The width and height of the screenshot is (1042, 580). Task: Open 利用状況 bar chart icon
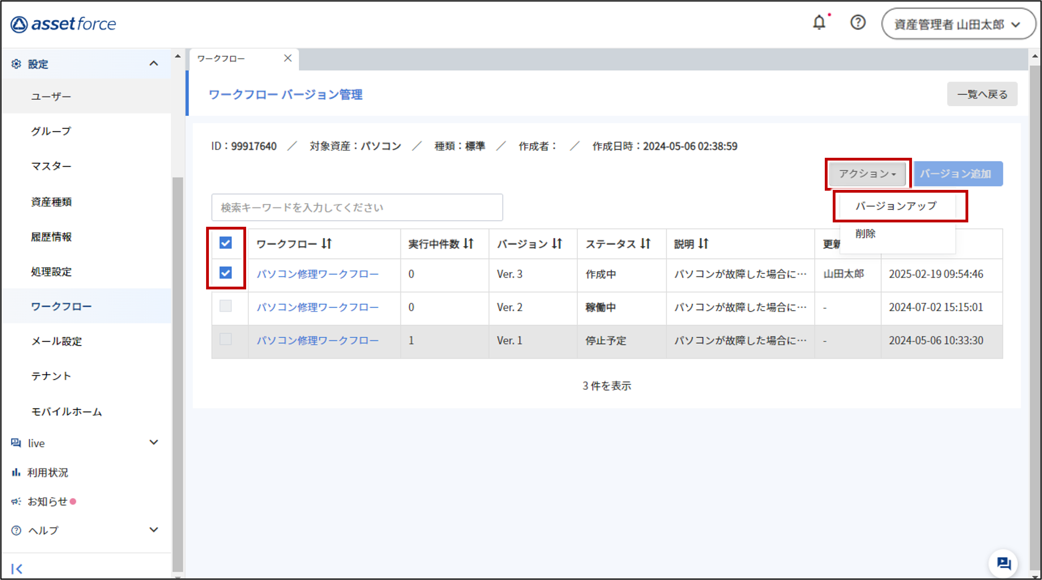[x=16, y=473]
